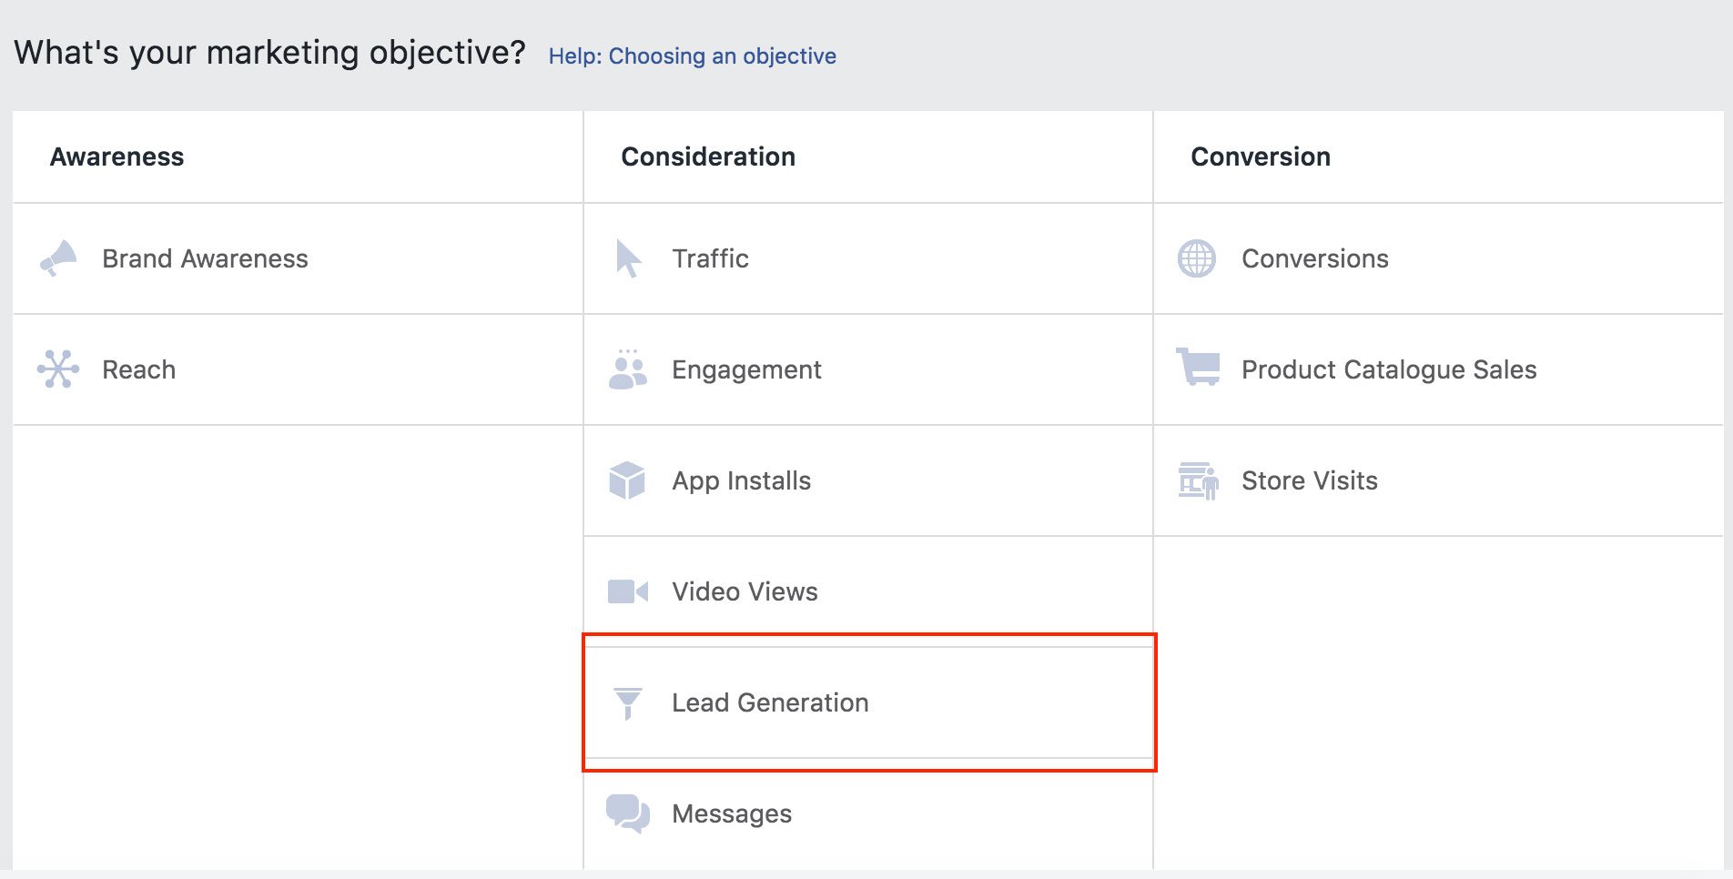Click the Consideration column header
The width and height of the screenshot is (1733, 879).
pyautogui.click(x=708, y=157)
